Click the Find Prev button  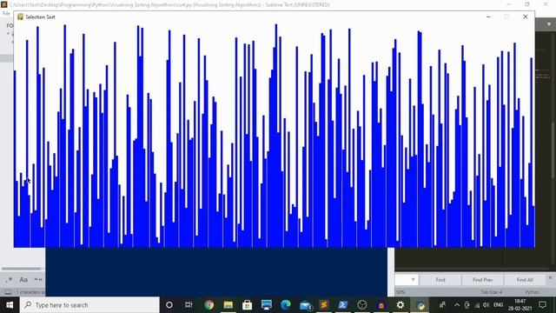[x=482, y=280]
